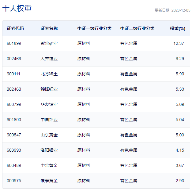Screen dimensions: 192x191
Task: Click 有色金属 in the 洛阳钼业 row
Action: tap(129, 150)
